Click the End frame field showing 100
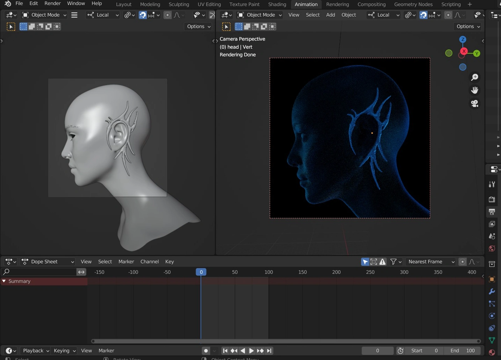The image size is (501, 360). pos(463,351)
